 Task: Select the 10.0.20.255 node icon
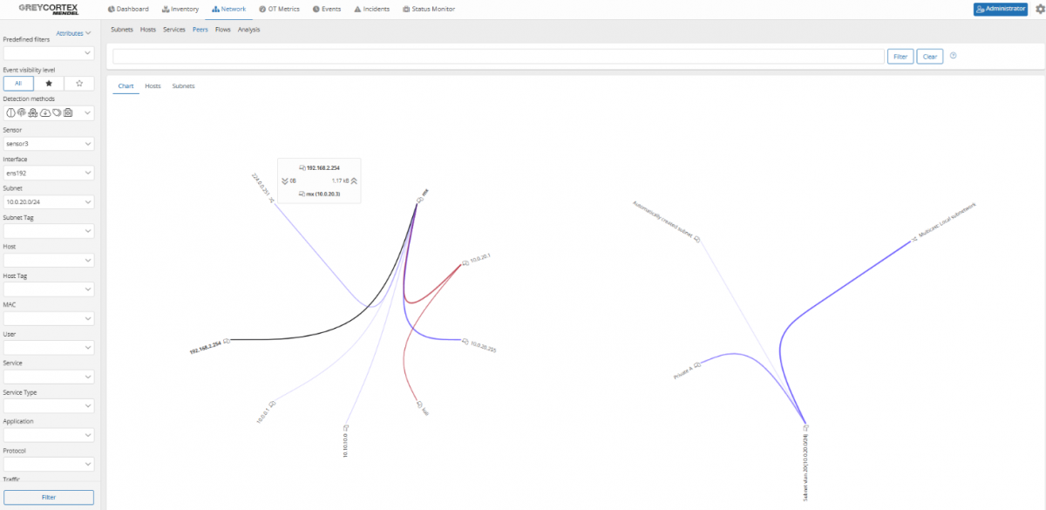465,341
